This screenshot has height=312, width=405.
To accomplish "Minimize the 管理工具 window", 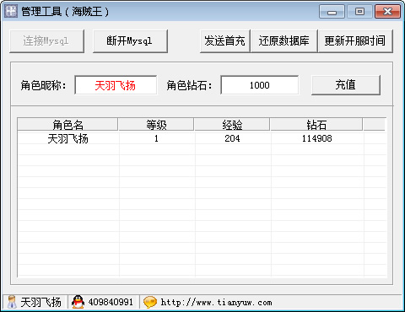I will (x=332, y=12).
